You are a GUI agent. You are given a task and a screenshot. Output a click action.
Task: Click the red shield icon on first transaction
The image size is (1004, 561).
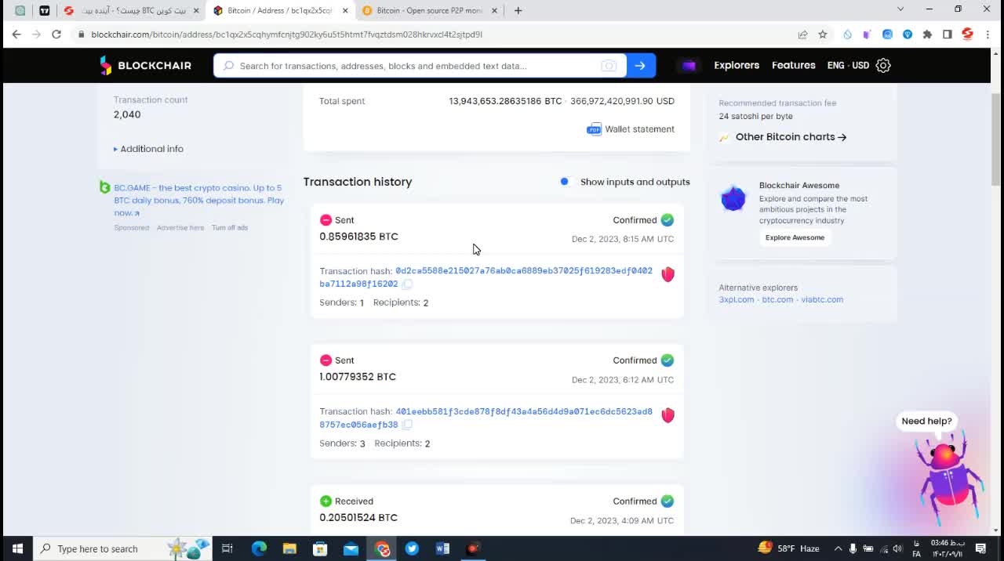[668, 274]
